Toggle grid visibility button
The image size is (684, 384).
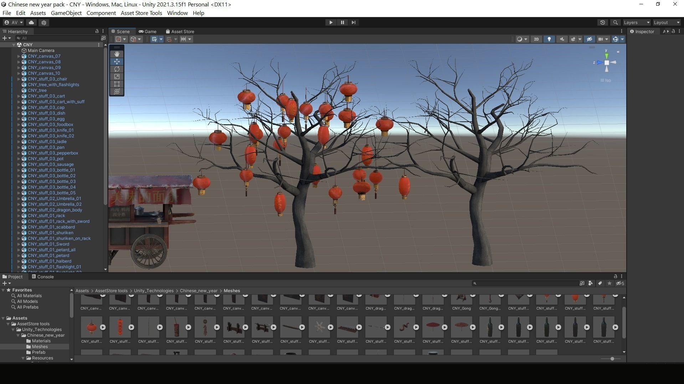[x=154, y=39]
